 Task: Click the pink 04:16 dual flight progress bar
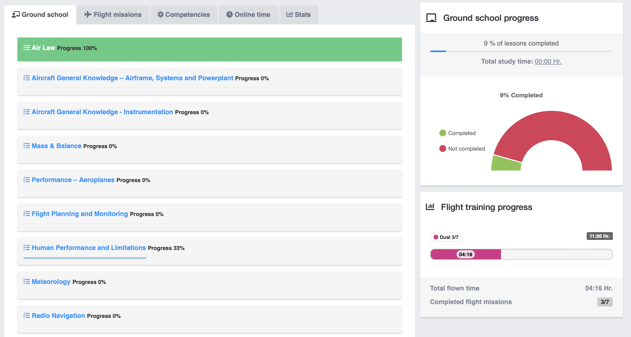tap(466, 254)
